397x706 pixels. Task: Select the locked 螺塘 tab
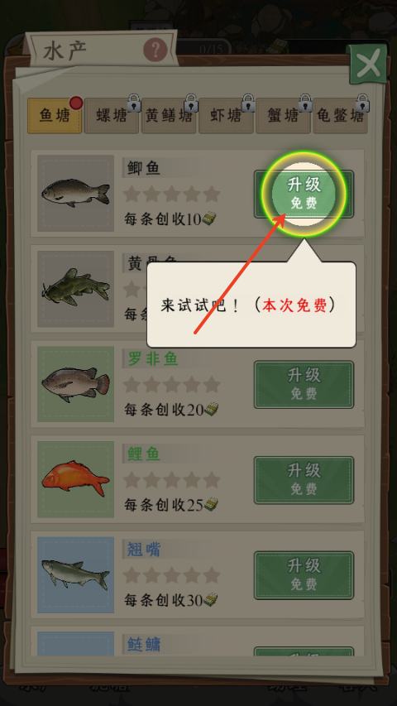click(111, 116)
